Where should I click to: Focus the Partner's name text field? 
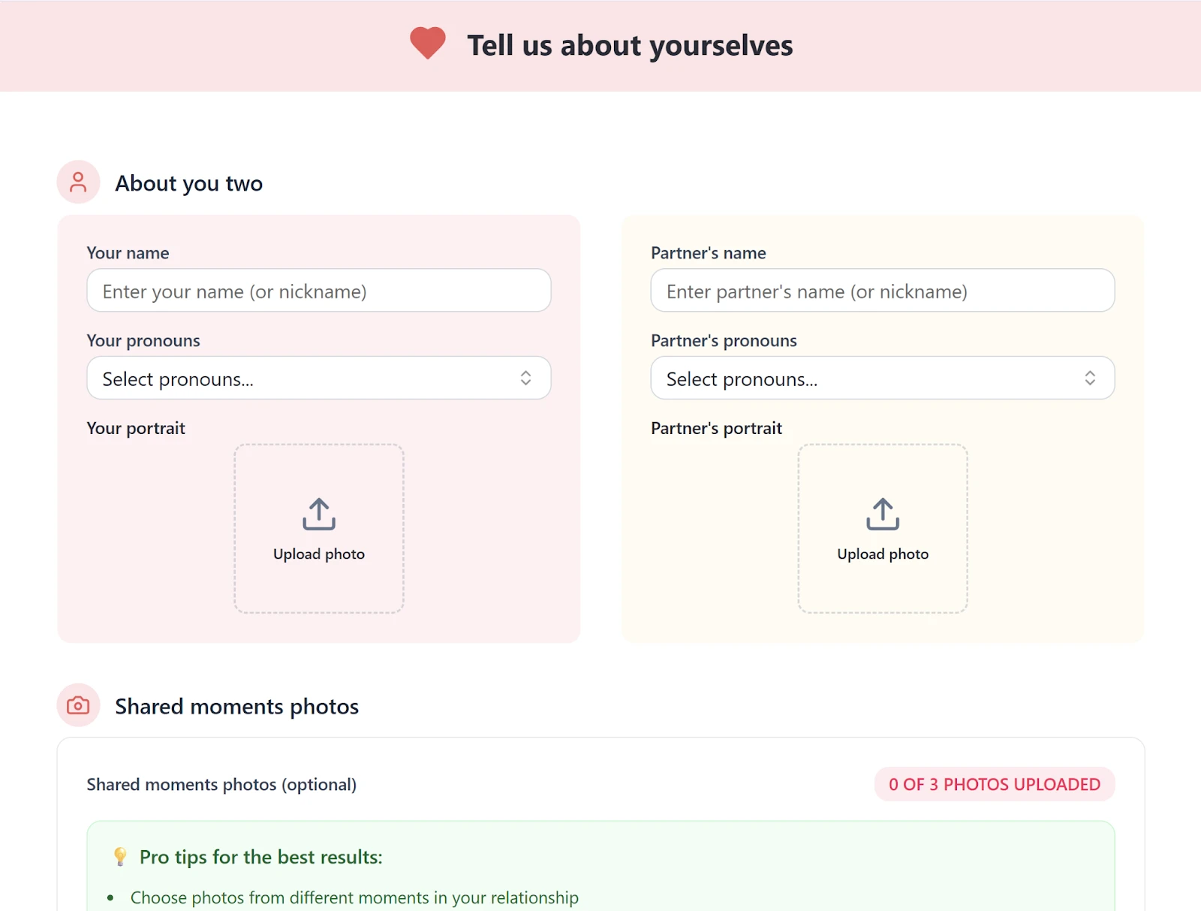pyautogui.click(x=882, y=291)
